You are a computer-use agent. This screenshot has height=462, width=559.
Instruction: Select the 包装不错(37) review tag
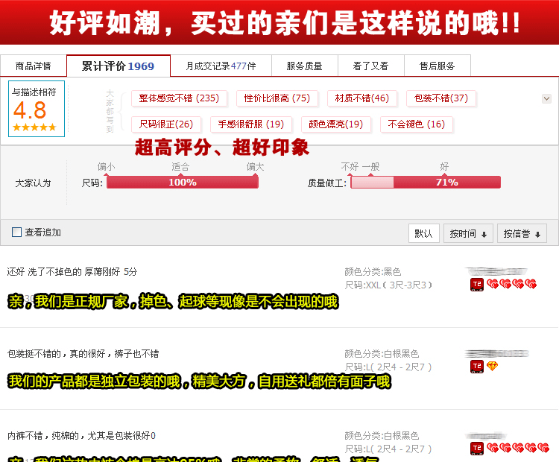click(441, 98)
